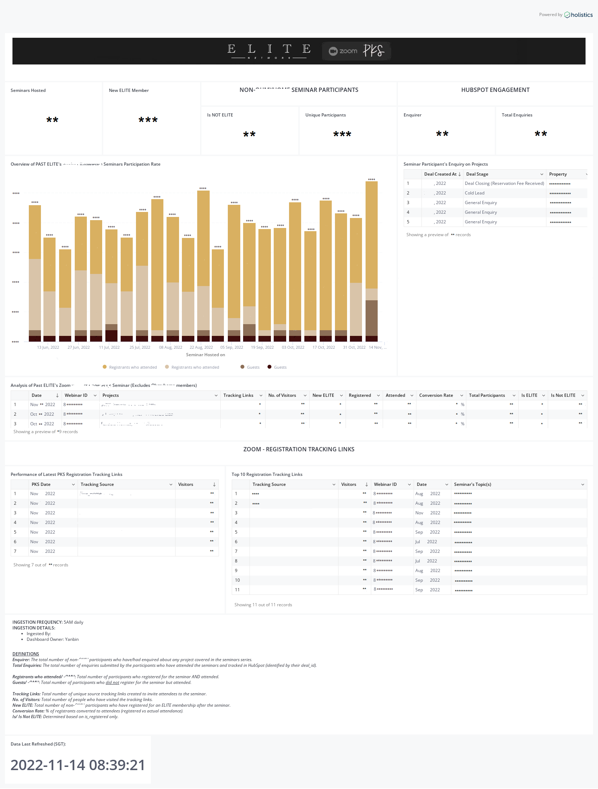The width and height of the screenshot is (598, 789).
Task: Click the ELITE Network logo in the banner
Action: pos(269,50)
